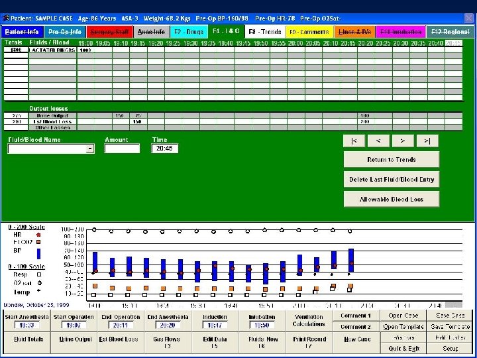
Task: Click Edit Data F5 button
Action: click(215, 343)
